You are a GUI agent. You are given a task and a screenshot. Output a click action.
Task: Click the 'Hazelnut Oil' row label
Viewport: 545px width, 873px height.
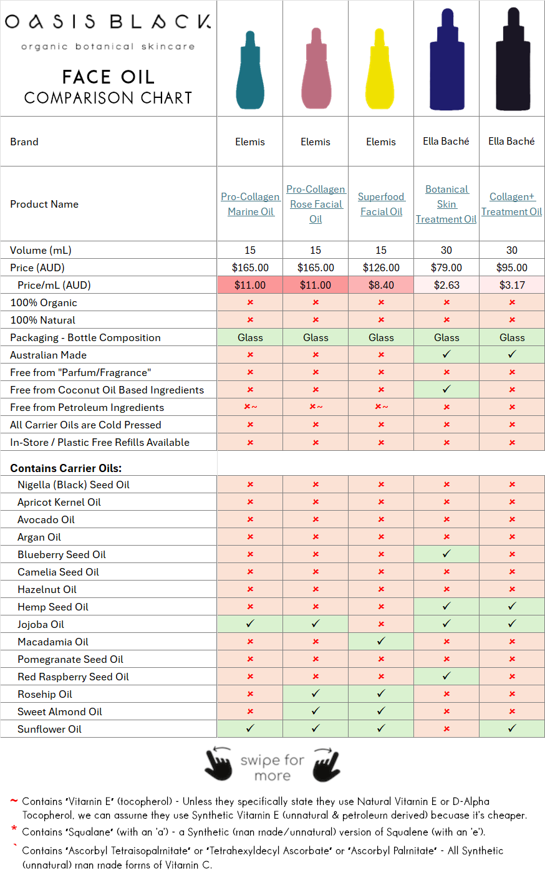[x=47, y=589]
